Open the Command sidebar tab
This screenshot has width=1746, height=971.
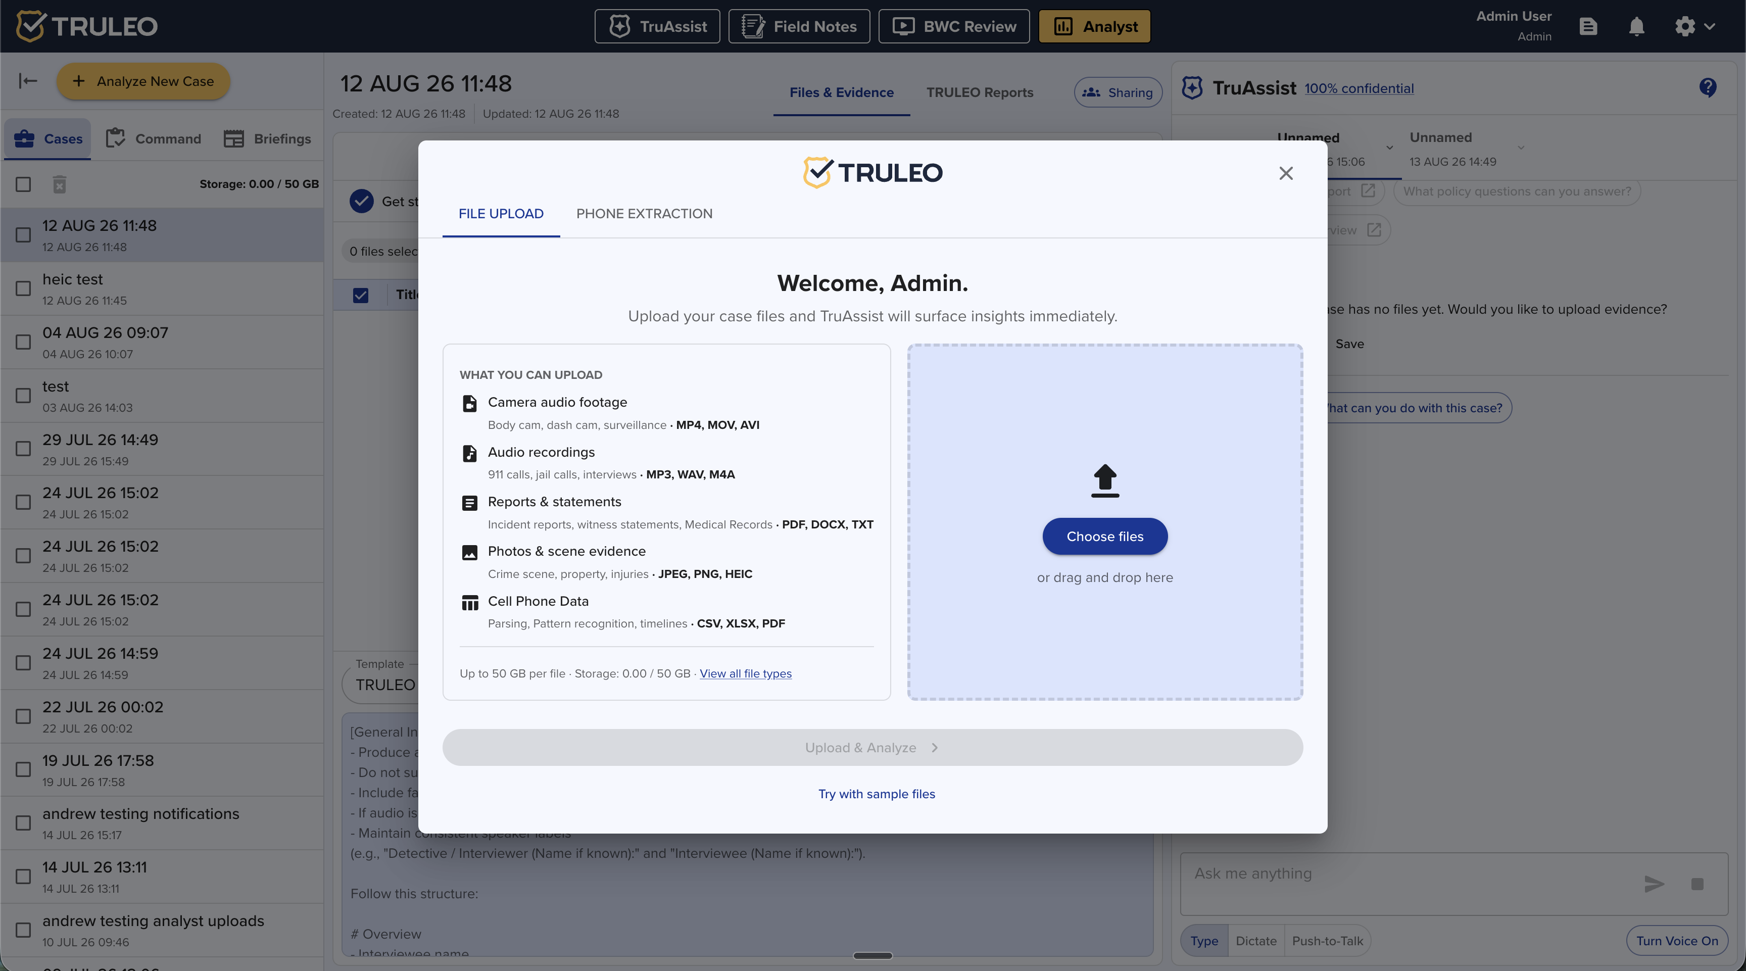tap(154, 139)
